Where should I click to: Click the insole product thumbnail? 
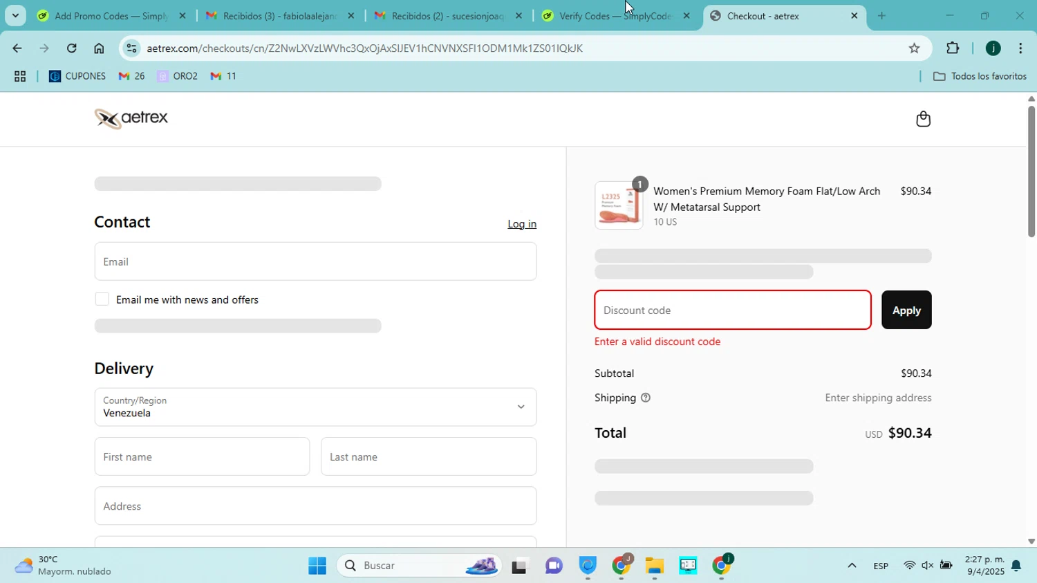pos(619,205)
